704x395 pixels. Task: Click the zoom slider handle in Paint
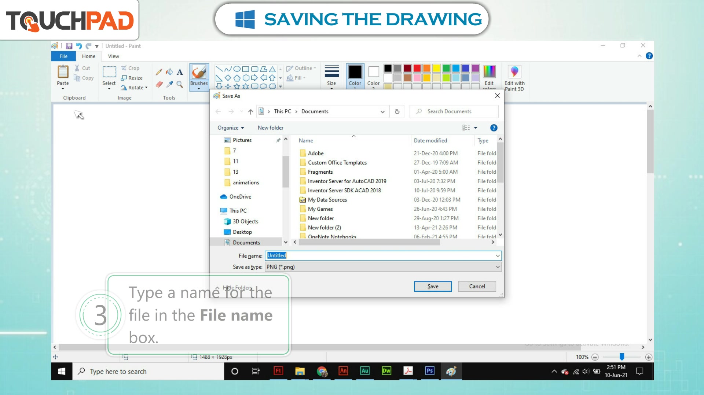[x=622, y=357]
